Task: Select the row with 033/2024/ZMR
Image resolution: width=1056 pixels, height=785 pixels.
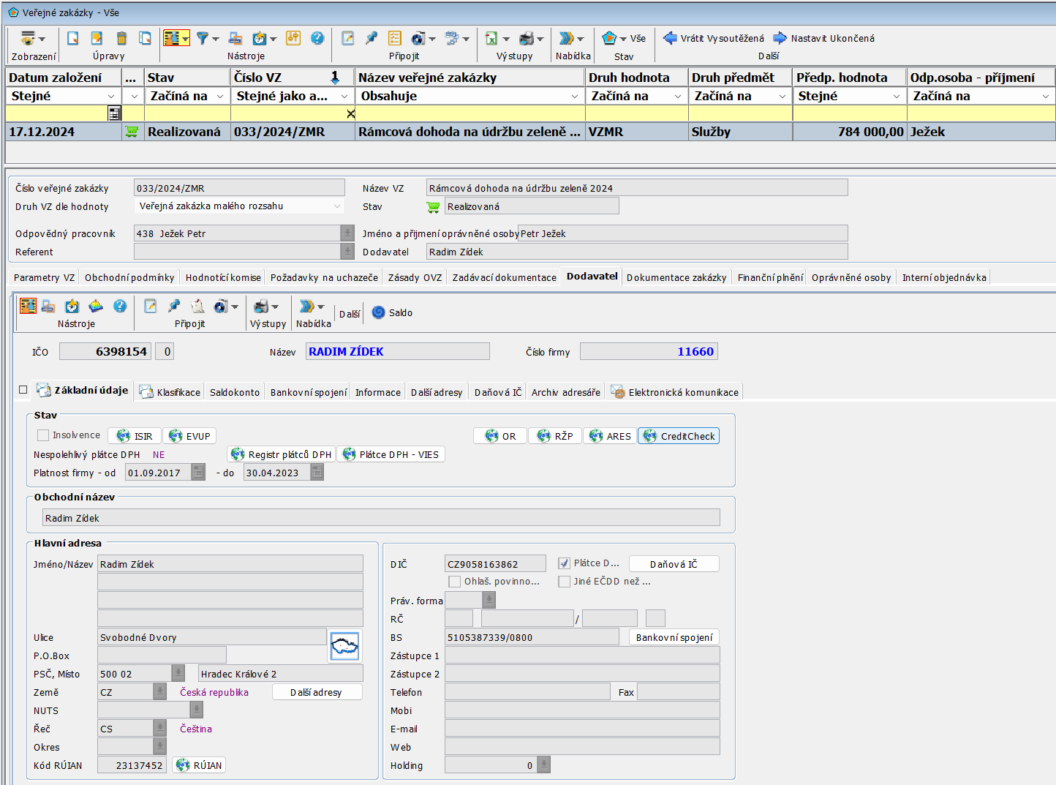Action: [279, 132]
